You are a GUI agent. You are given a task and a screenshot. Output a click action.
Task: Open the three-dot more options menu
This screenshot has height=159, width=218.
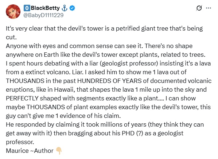[x=209, y=8]
